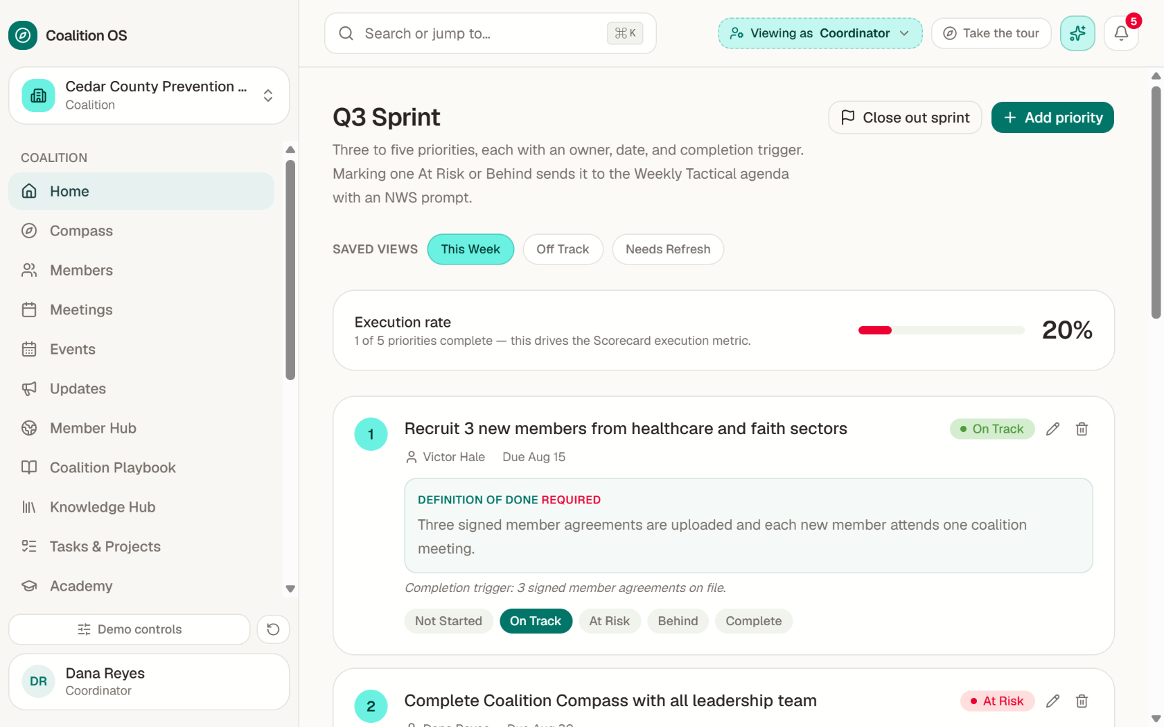
Task: Click the Take the tour button
Action: [991, 33]
